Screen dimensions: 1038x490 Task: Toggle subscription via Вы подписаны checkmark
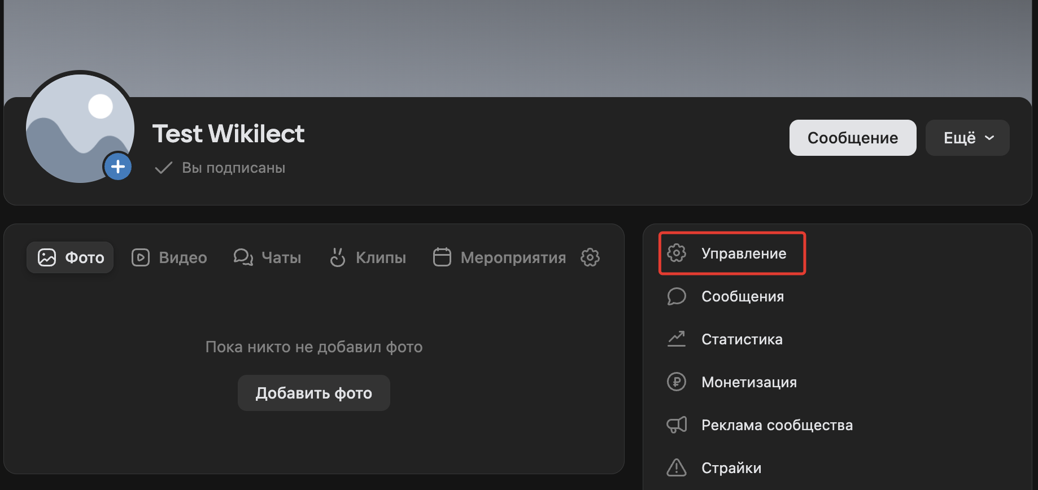click(163, 167)
